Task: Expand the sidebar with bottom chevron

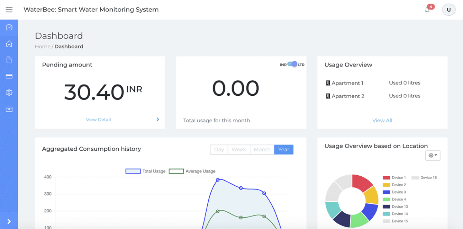Action: (x=9, y=221)
